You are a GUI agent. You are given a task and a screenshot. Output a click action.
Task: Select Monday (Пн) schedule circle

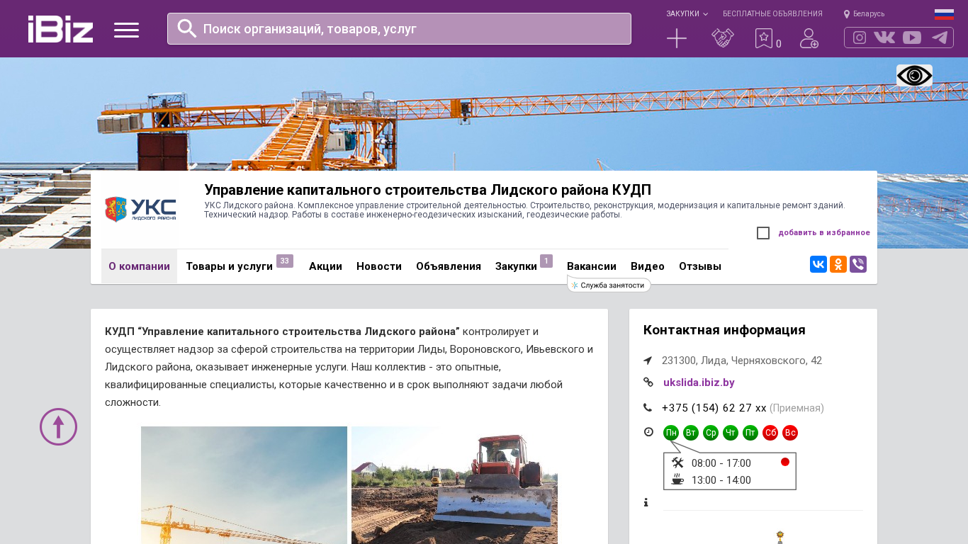[x=671, y=433]
